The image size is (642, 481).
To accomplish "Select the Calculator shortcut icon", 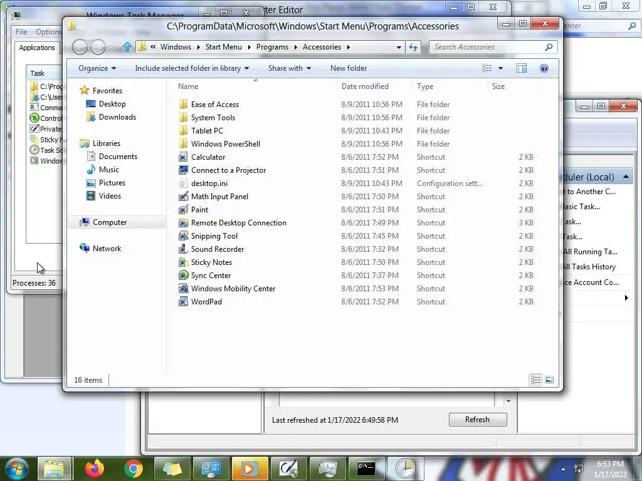I will [184, 157].
